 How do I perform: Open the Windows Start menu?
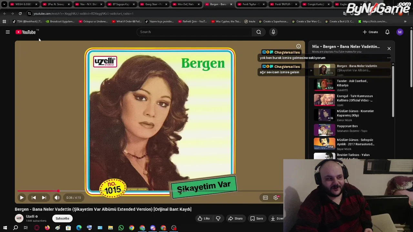pyautogui.click(x=5, y=228)
